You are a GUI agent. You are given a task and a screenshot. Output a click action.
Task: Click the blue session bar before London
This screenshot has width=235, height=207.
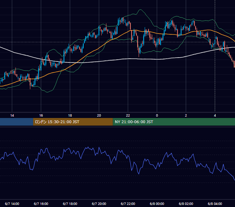pyautogui.click(x=17, y=122)
